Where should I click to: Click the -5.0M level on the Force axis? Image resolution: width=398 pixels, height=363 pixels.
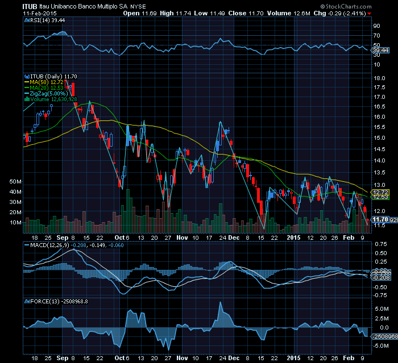click(x=380, y=346)
